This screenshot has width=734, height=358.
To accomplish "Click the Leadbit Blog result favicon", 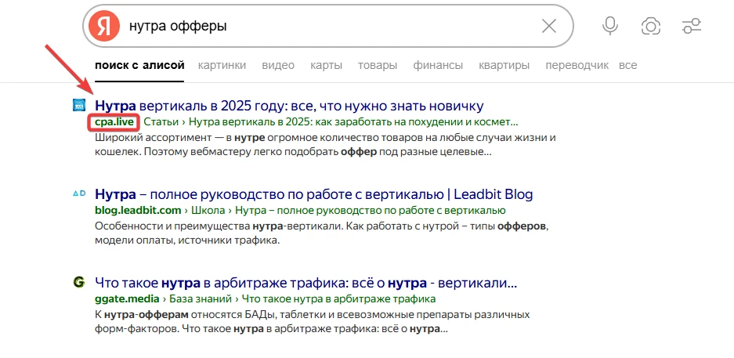I will point(78,193).
